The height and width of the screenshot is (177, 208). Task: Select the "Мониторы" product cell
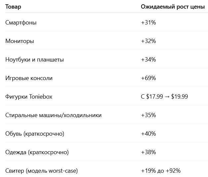(20, 41)
